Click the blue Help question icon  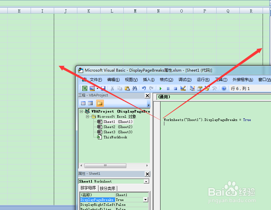pos(224,88)
